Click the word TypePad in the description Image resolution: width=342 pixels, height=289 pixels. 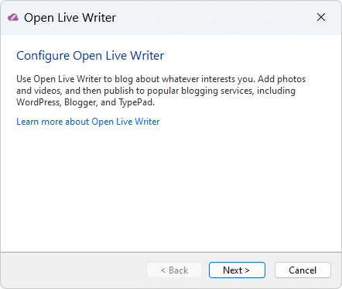tap(136, 102)
